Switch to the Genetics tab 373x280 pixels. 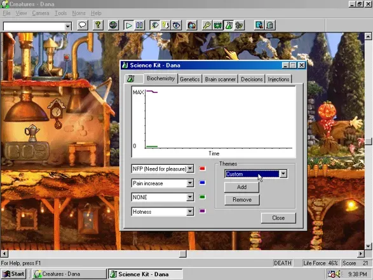189,79
